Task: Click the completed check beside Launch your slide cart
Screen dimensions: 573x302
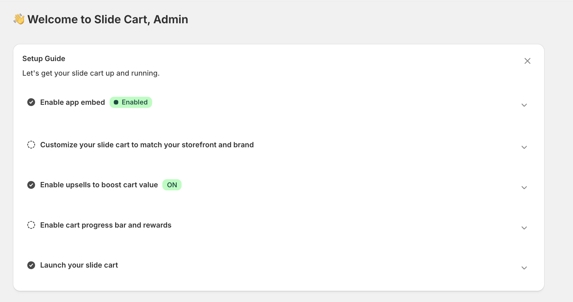Action: coord(31,265)
